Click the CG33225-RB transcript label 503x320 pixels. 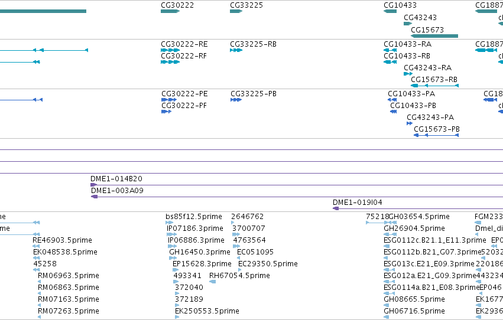coord(253,44)
